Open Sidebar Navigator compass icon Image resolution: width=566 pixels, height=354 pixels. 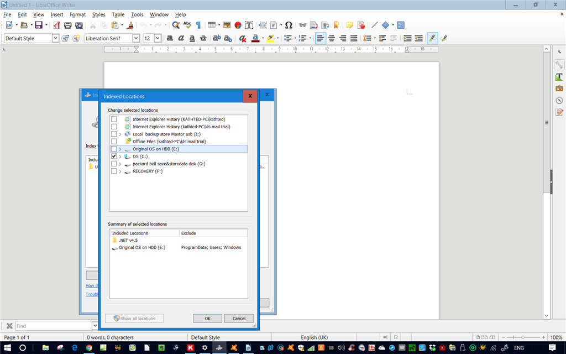pos(559,101)
